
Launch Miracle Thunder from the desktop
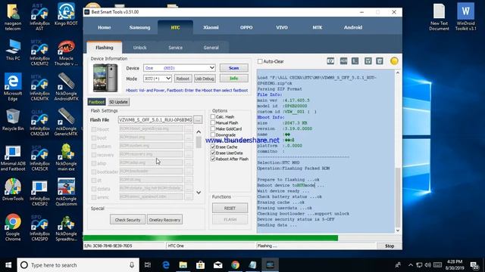tap(66, 52)
